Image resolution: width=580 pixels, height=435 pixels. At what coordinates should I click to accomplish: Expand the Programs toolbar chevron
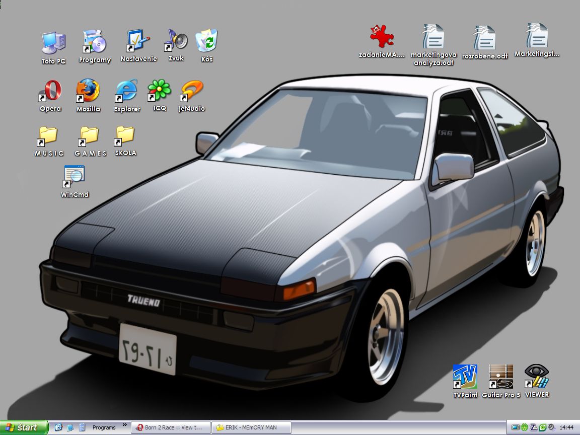(125, 425)
